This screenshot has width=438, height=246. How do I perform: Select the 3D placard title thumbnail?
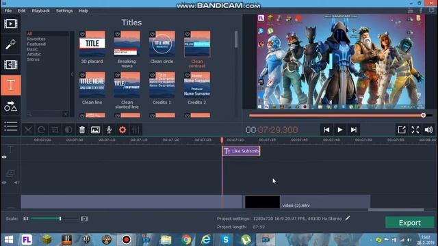[x=92, y=44]
